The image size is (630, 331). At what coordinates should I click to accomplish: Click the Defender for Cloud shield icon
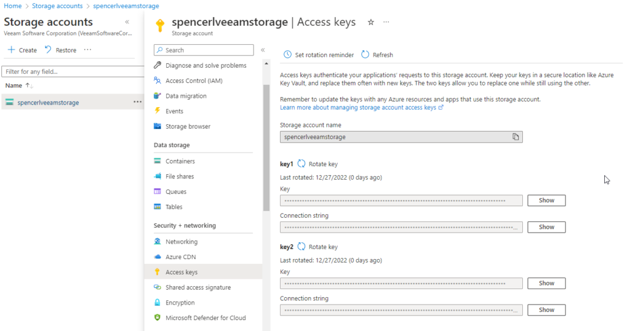(x=157, y=317)
